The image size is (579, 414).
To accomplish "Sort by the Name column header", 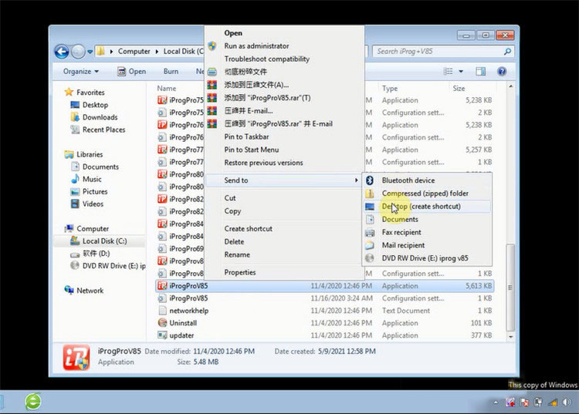I will [167, 89].
